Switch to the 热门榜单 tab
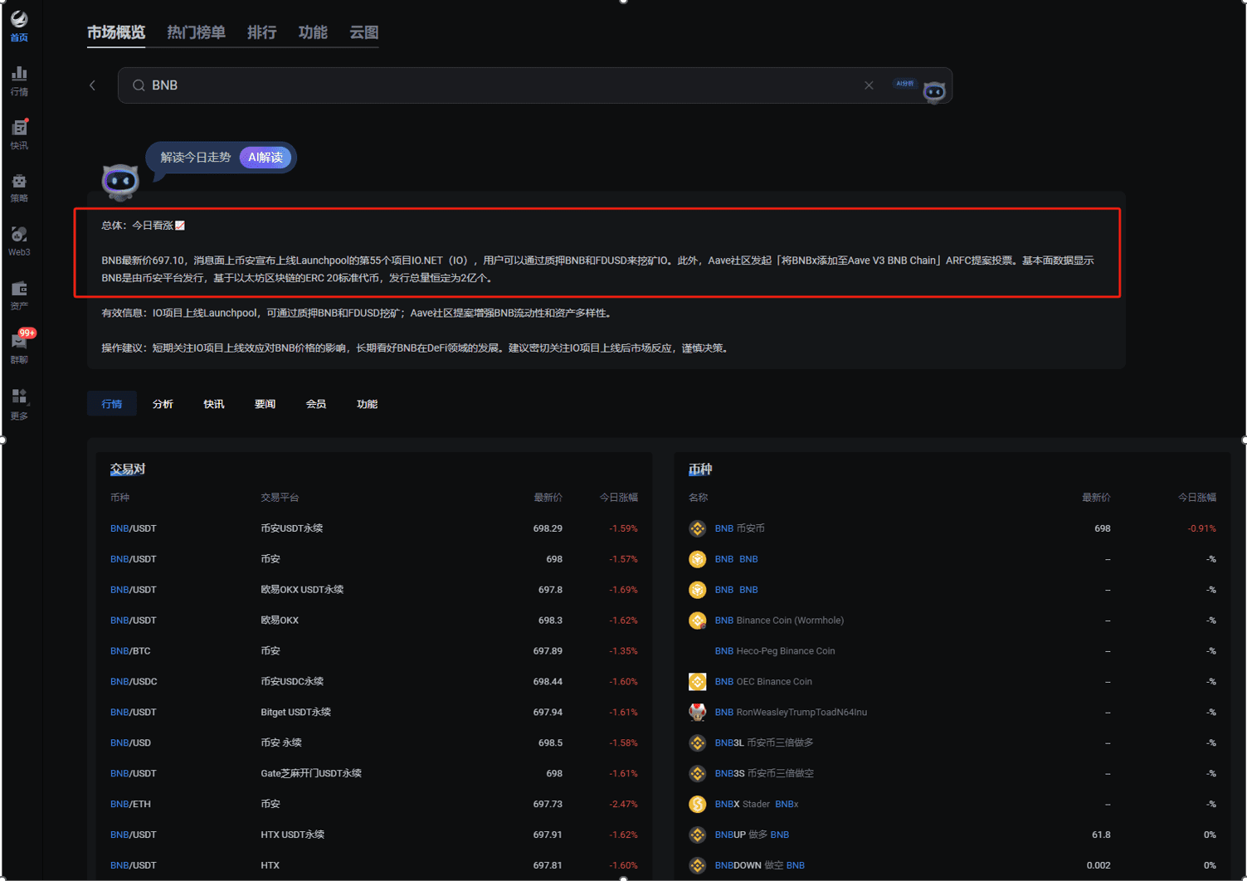 (x=197, y=32)
